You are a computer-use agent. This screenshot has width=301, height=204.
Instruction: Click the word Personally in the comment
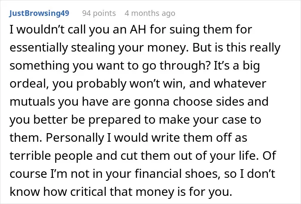[75, 138]
